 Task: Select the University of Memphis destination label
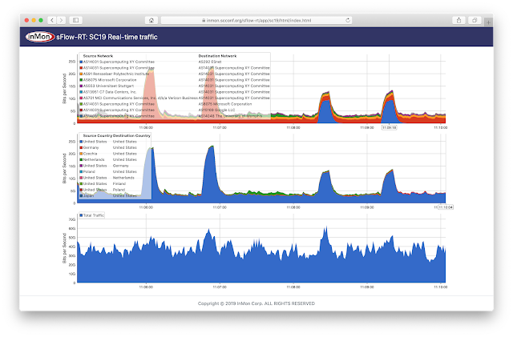click(x=230, y=116)
